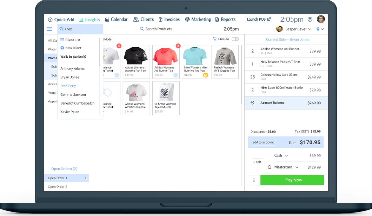372x216 pixels.
Task: Open the three-dot options beside Pay Now
Action: click(254, 180)
